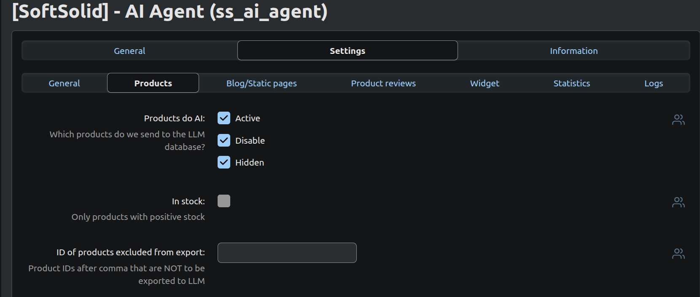
Task: Click users icon for excluded product IDs row
Action: pyautogui.click(x=678, y=254)
